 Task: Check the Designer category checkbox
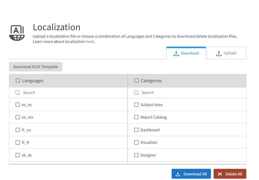tap(136, 155)
